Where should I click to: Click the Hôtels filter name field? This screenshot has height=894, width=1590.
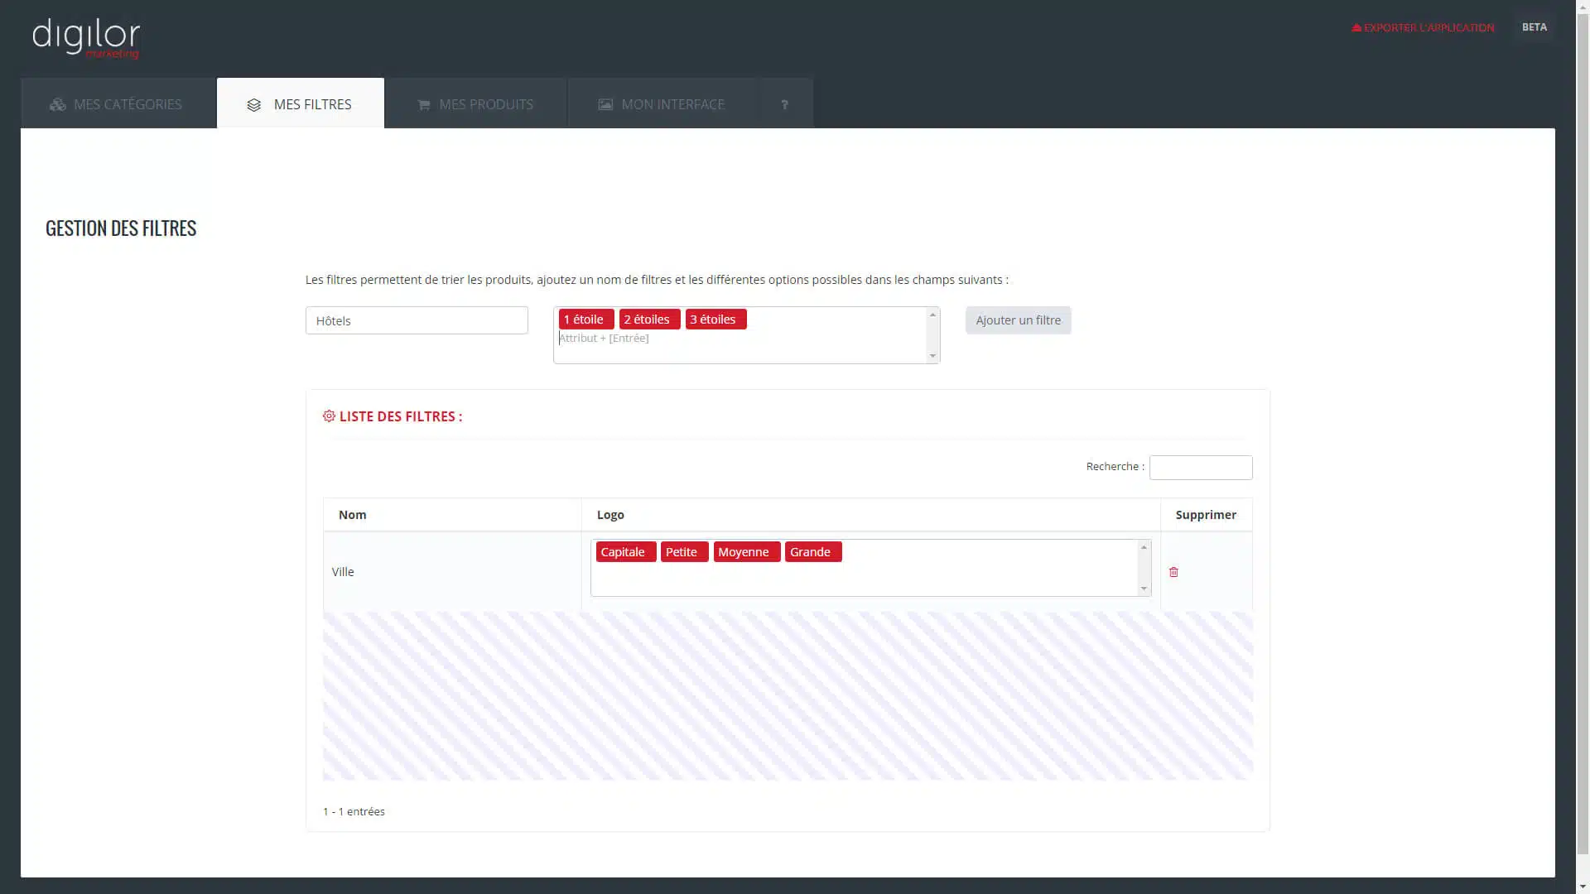coord(417,320)
